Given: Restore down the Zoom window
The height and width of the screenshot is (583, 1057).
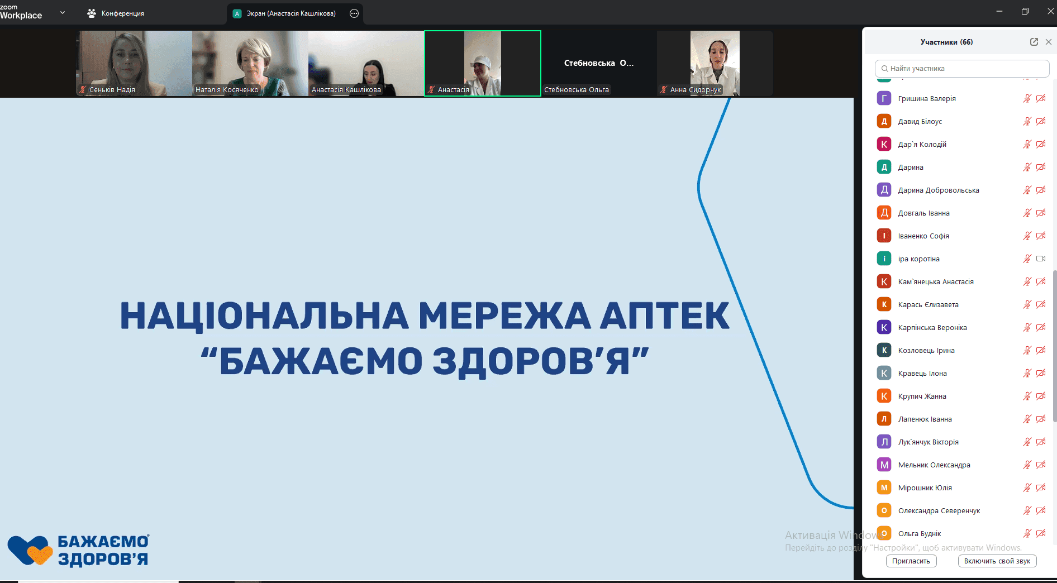Looking at the screenshot, I should point(1025,11).
